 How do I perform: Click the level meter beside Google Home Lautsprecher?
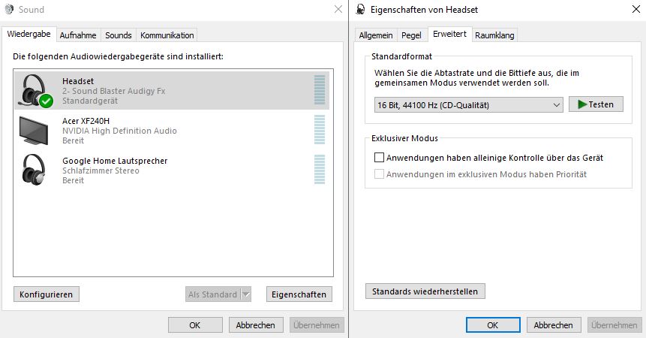coord(320,169)
